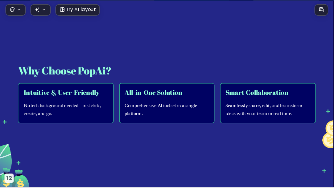Open the AI sparkle tools dropdown
Image resolution: width=334 pixels, height=188 pixels.
[x=40, y=10]
